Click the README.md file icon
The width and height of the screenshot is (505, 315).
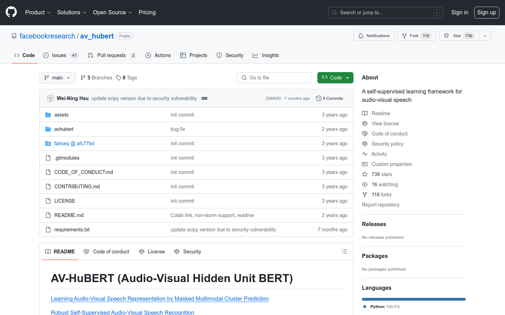pyautogui.click(x=48, y=215)
